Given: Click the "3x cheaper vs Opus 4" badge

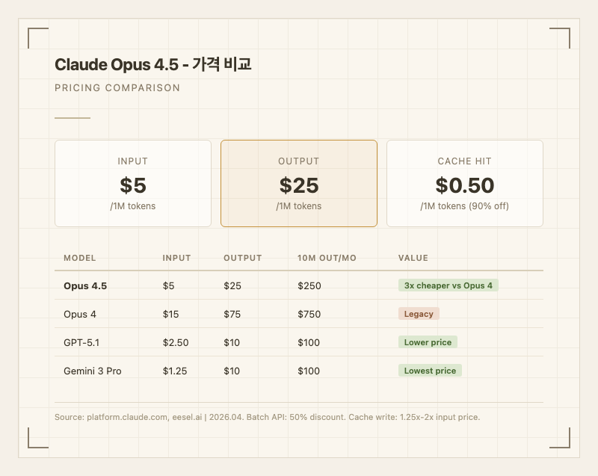Looking at the screenshot, I should [x=449, y=285].
